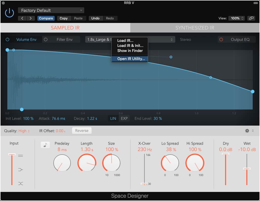Click the Reverse button
Screen dimensions: 260x201
(82, 131)
